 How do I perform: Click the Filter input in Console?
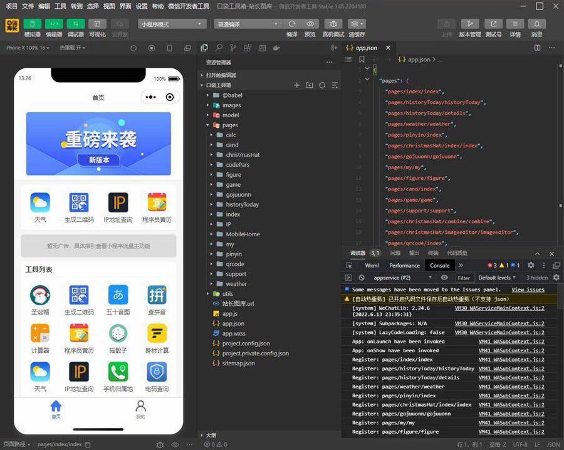[465, 277]
